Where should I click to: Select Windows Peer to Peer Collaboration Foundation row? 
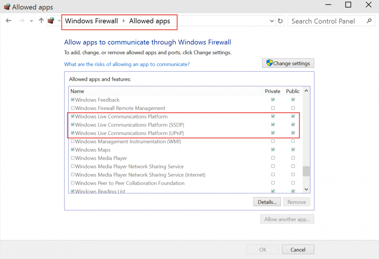point(186,183)
